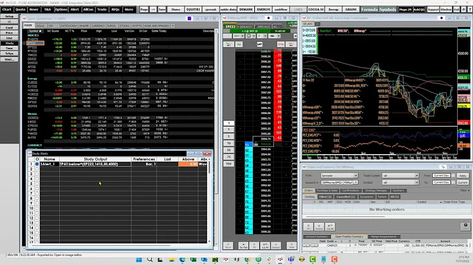Click the TPAT.bellow study output cell
473x265 pixels.
(95, 164)
